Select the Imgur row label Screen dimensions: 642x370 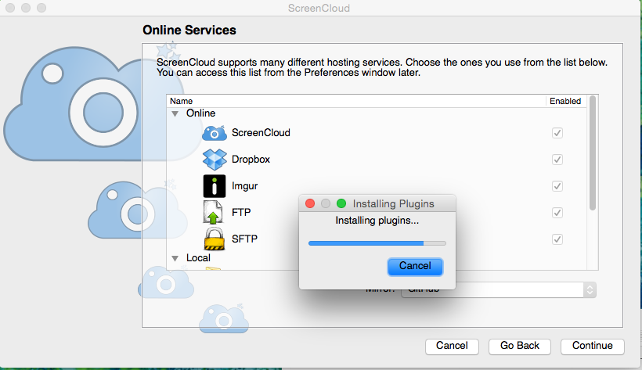point(244,186)
